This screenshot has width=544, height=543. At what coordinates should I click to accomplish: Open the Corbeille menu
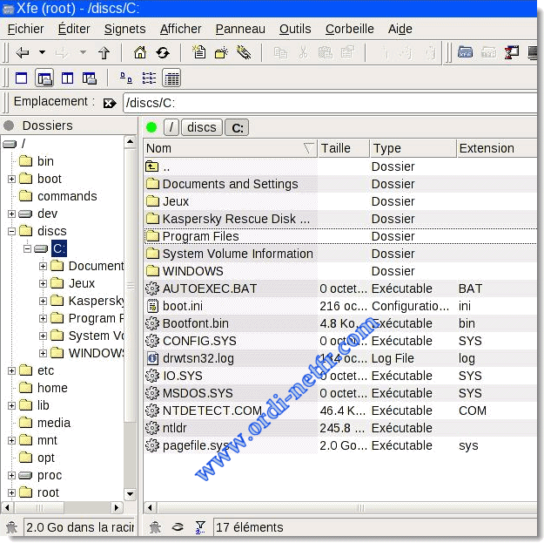(349, 29)
